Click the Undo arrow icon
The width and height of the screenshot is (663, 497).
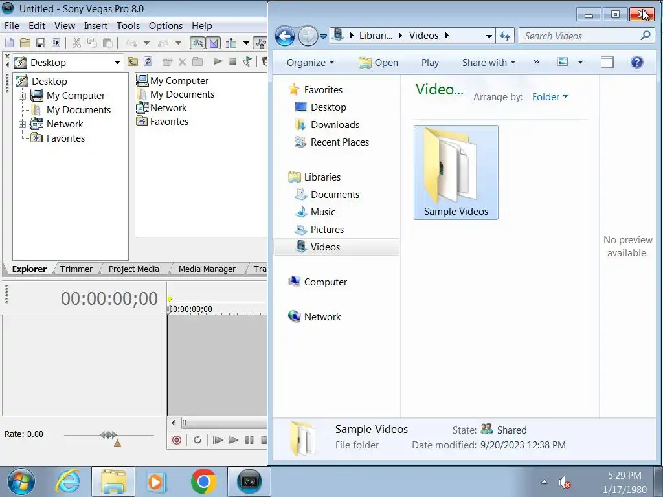tap(131, 43)
